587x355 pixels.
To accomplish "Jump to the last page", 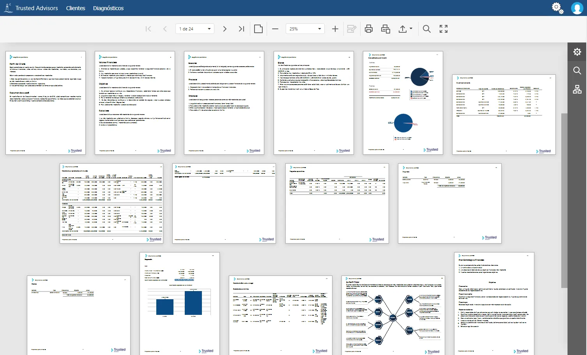I will click(x=241, y=29).
